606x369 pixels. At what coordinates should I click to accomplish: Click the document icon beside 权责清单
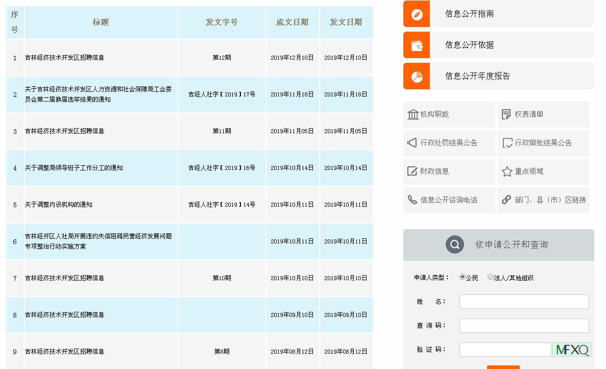point(506,114)
